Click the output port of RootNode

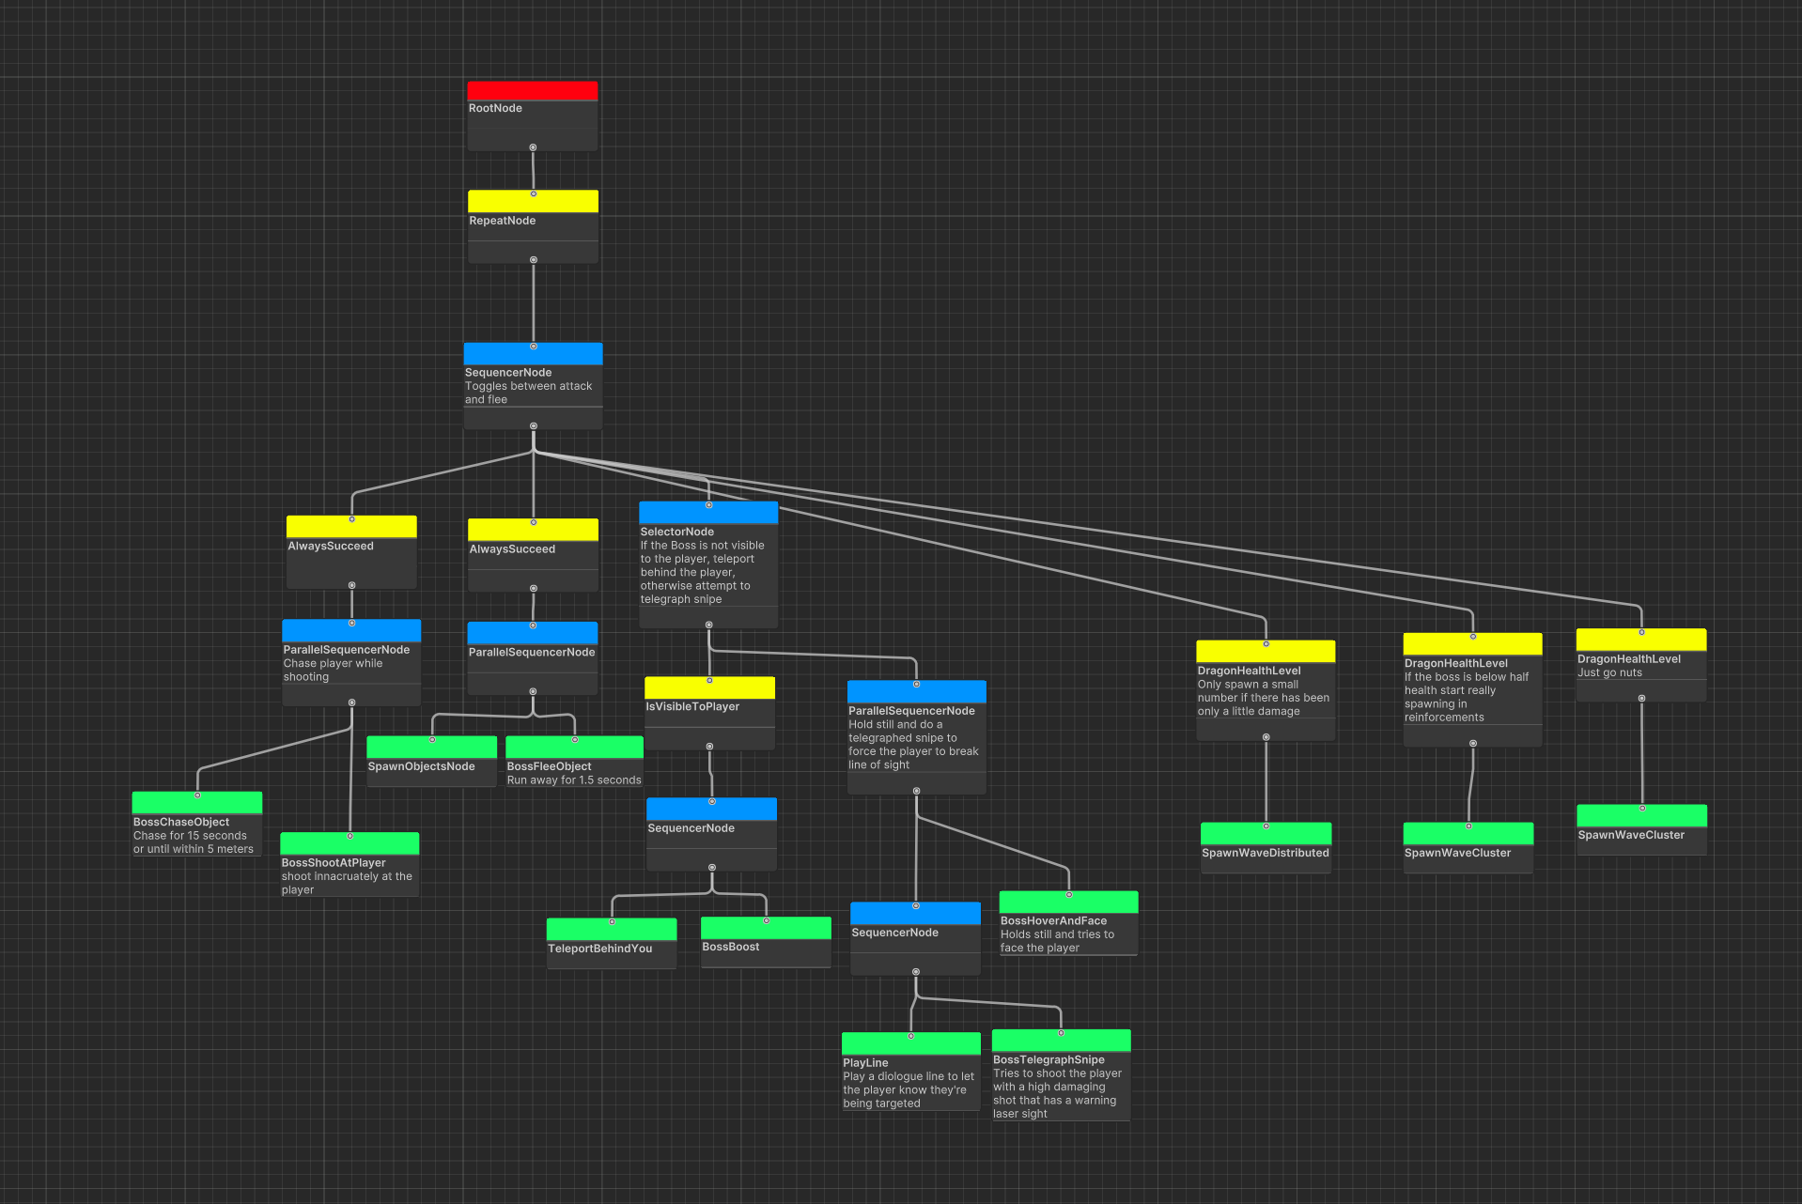(x=533, y=147)
